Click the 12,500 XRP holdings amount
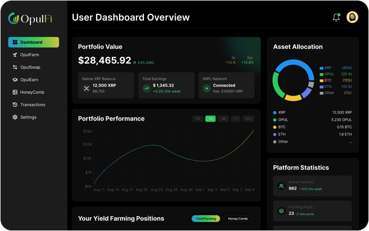 pyautogui.click(x=342, y=113)
